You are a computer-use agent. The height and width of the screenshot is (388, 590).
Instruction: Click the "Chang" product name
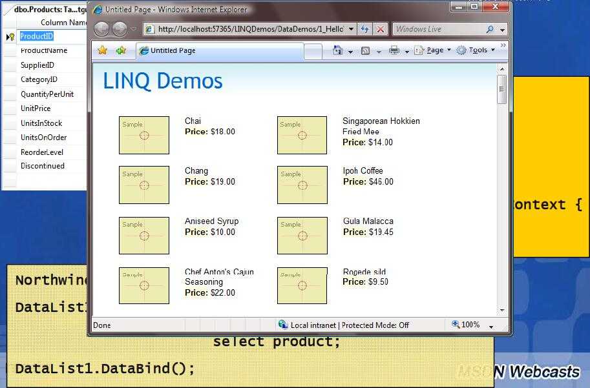pos(196,171)
